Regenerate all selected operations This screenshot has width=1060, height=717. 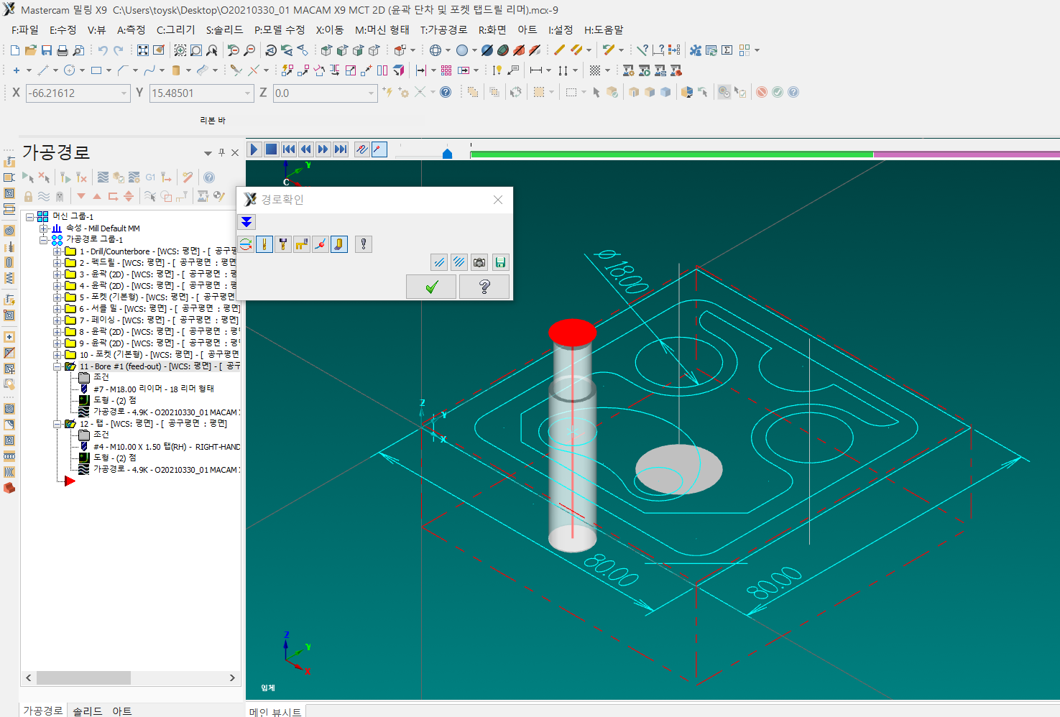pyautogui.click(x=65, y=177)
